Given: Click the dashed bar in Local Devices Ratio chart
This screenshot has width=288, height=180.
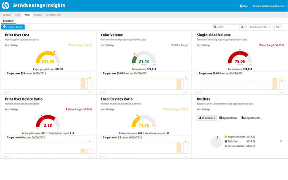Looking at the screenshot, I should coord(186,148).
